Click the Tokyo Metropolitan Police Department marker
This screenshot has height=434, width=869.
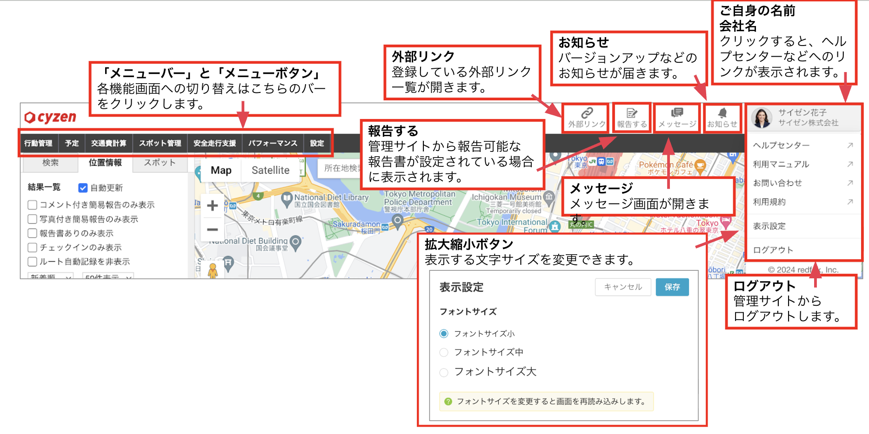[398, 221]
